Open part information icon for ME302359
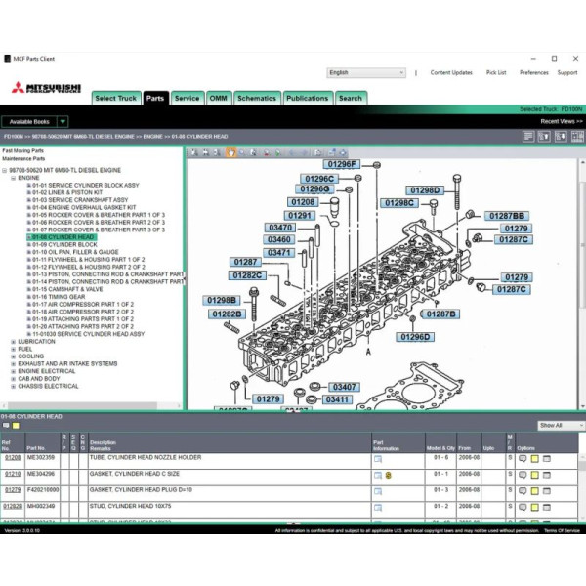 pos(377,458)
